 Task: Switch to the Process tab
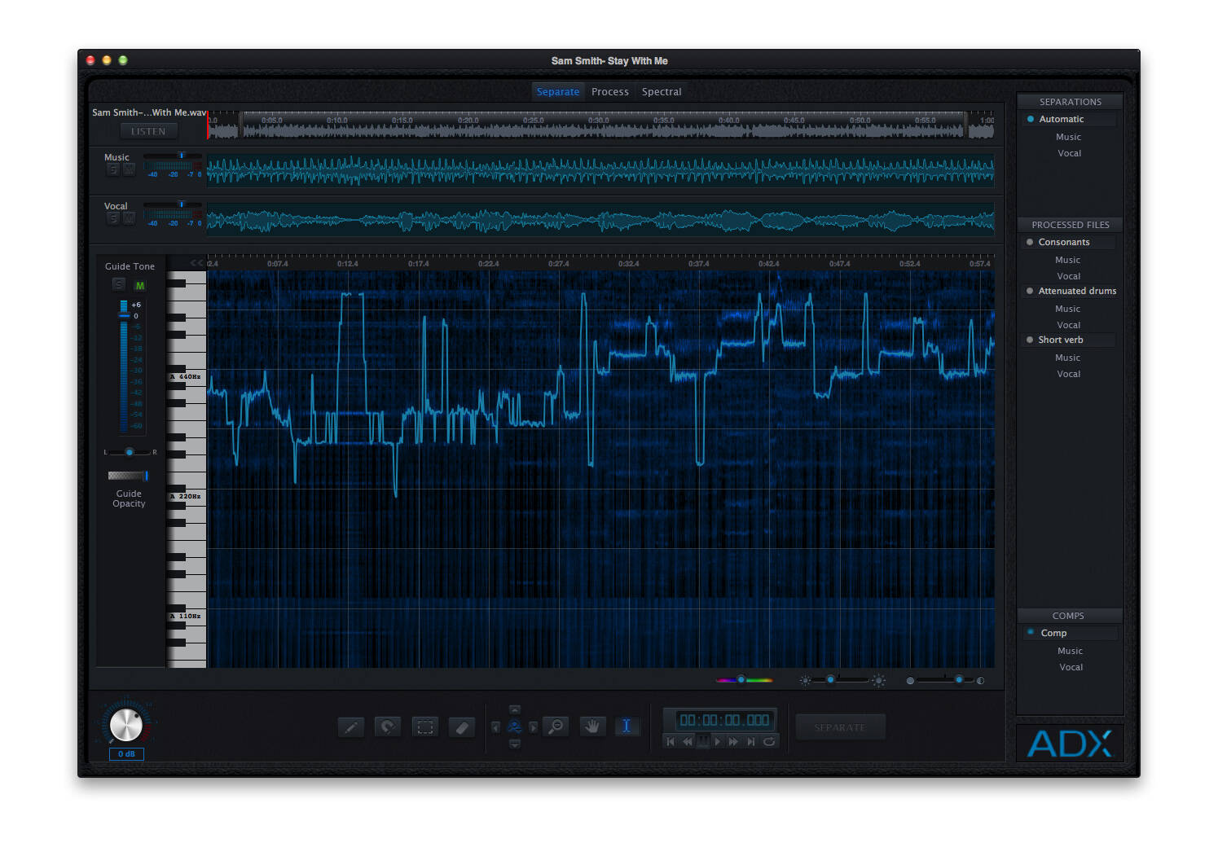[x=610, y=92]
